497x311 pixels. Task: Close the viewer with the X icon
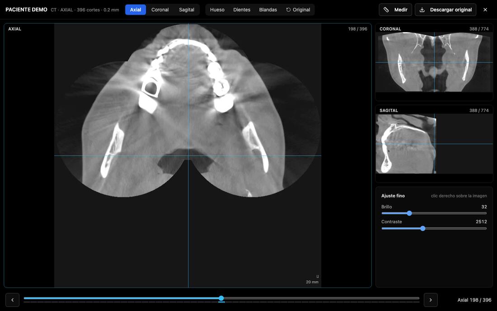click(x=485, y=10)
